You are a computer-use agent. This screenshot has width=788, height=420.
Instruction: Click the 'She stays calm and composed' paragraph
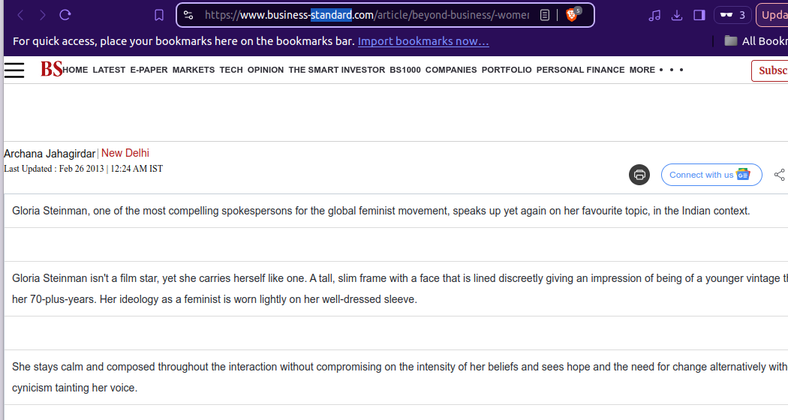tap(400, 377)
